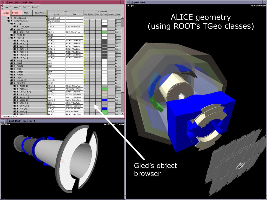Screen dimensions: 267x200
Task: Collapse the RICH [7] tree node
Action: [15, 38]
